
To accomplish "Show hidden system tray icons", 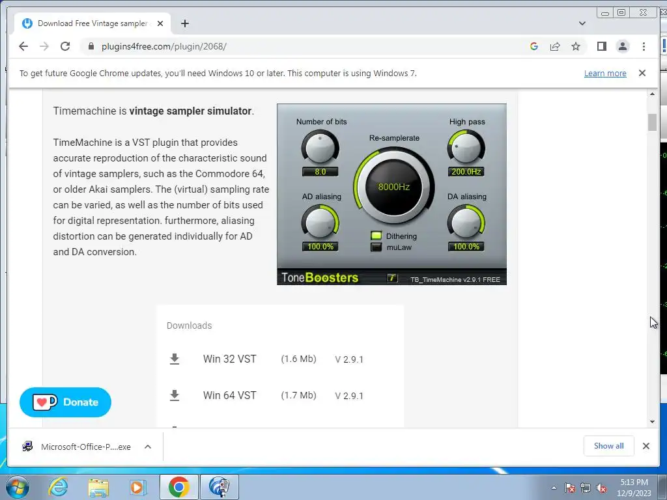I will click(554, 488).
